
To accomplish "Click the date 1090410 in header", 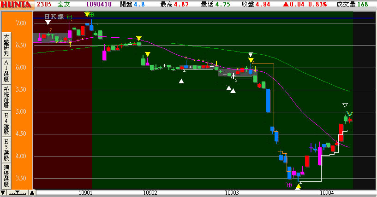I will coord(99,4).
